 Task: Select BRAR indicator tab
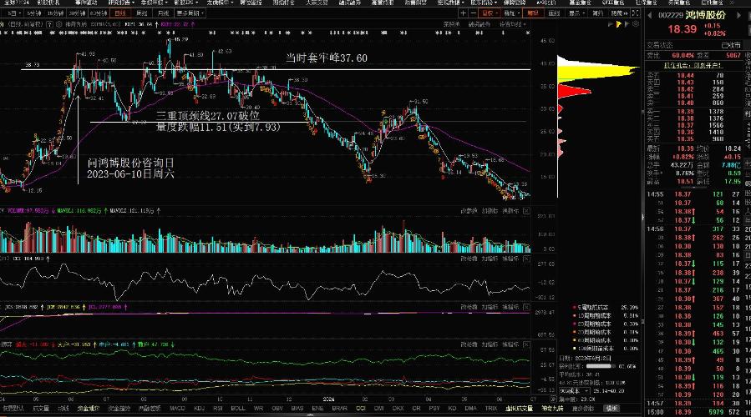(x=339, y=409)
